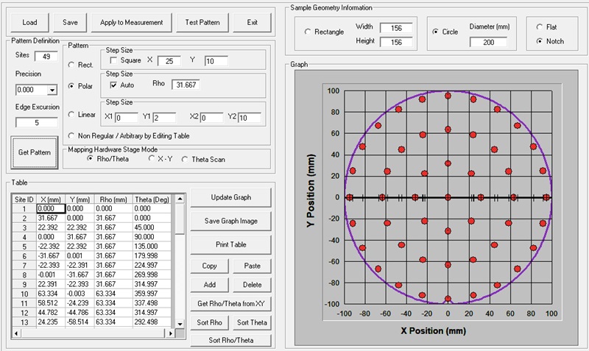Select the Rect. pattern radio button

click(x=71, y=65)
